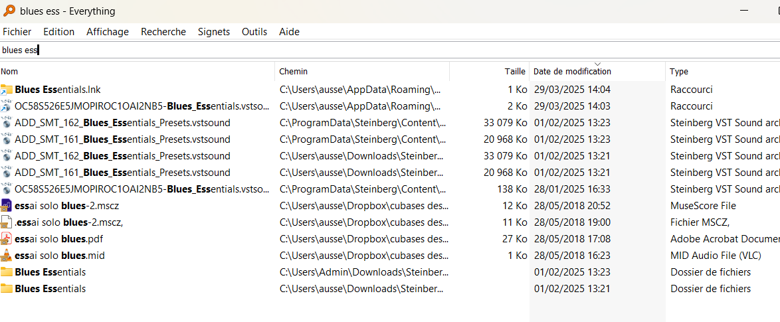Select file name .essai solo blues-2.mscz,
The width and height of the screenshot is (780, 322).
click(x=68, y=222)
